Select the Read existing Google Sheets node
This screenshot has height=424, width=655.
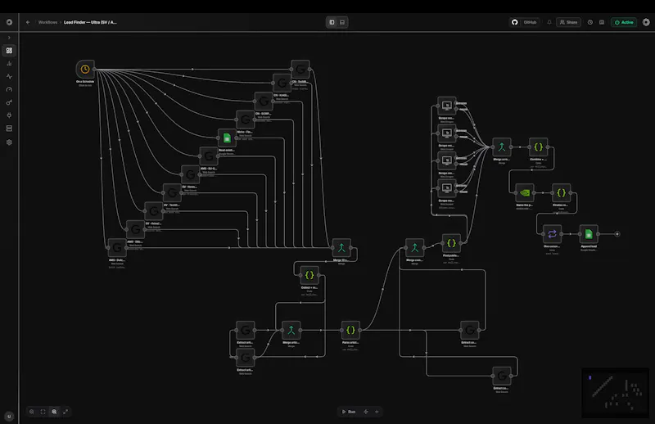click(x=227, y=138)
